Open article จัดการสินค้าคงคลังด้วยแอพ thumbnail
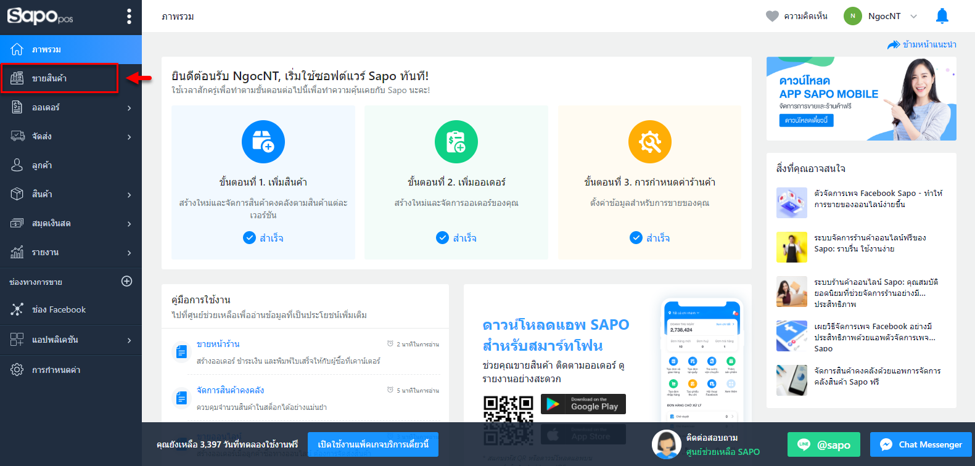Screen dimensions: 975x466 coord(792,380)
